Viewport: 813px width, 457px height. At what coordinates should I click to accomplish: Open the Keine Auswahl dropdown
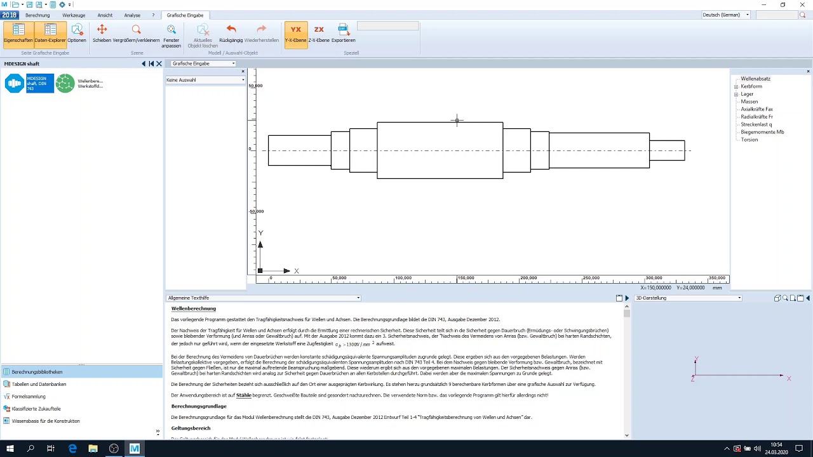coord(205,80)
